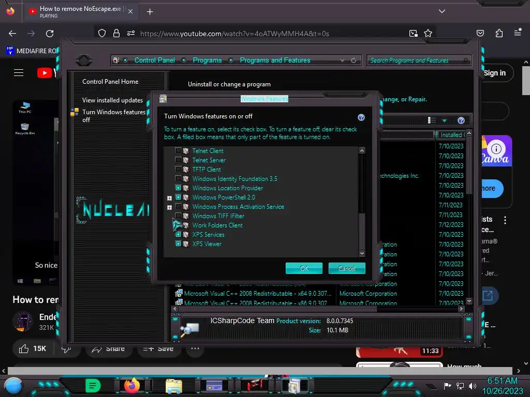Image resolution: width=530 pixels, height=397 pixels.
Task: Go to YouTube home via logo
Action: click(47, 72)
